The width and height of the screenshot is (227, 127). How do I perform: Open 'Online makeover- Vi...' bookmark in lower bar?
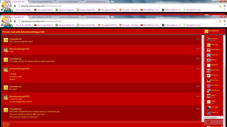pyautogui.click(x=172, y=25)
